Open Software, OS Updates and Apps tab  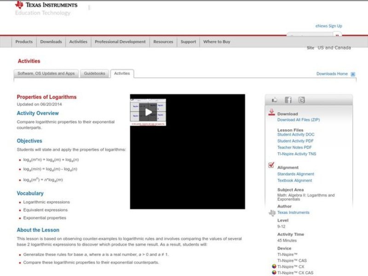[x=46, y=74]
